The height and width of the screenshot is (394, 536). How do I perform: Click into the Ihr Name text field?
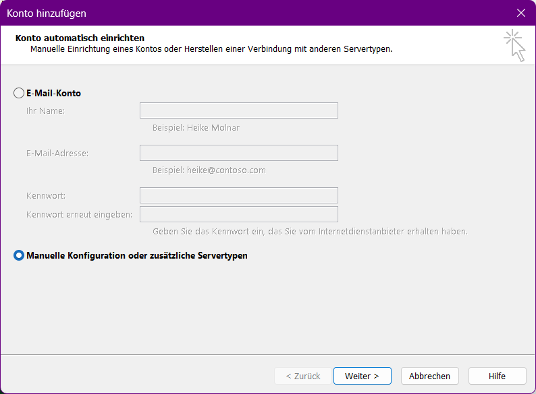(238, 110)
